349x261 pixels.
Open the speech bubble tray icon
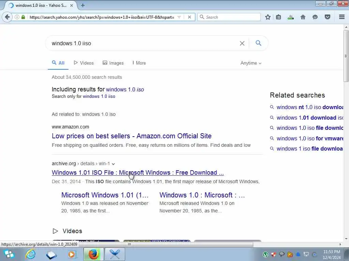(282, 254)
